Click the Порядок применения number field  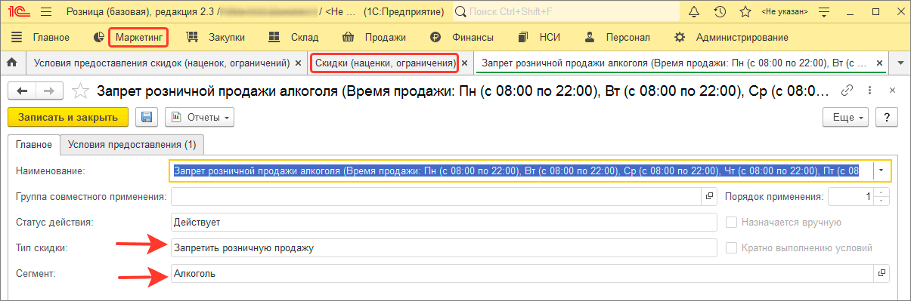(x=852, y=197)
